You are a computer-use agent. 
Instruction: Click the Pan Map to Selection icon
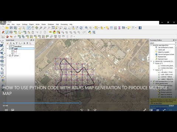coord(37,28)
